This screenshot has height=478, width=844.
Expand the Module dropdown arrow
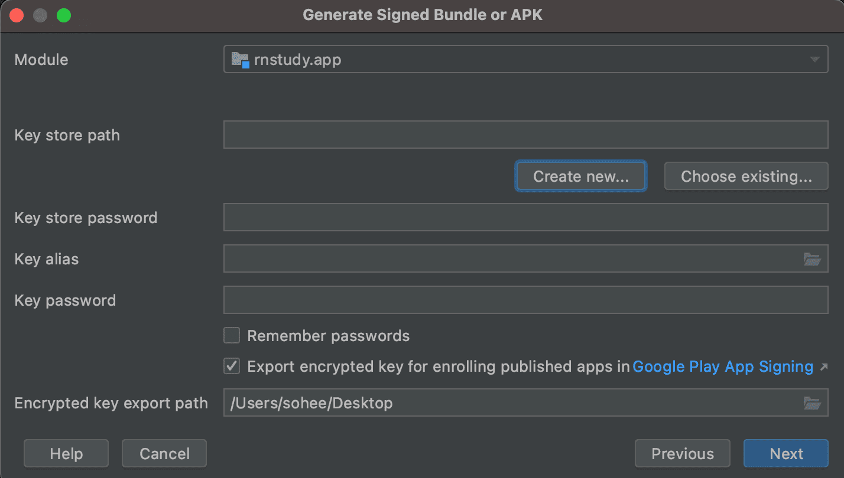814,60
